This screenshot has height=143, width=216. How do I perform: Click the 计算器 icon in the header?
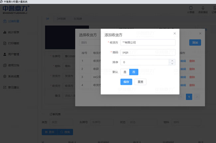tap(191, 8)
